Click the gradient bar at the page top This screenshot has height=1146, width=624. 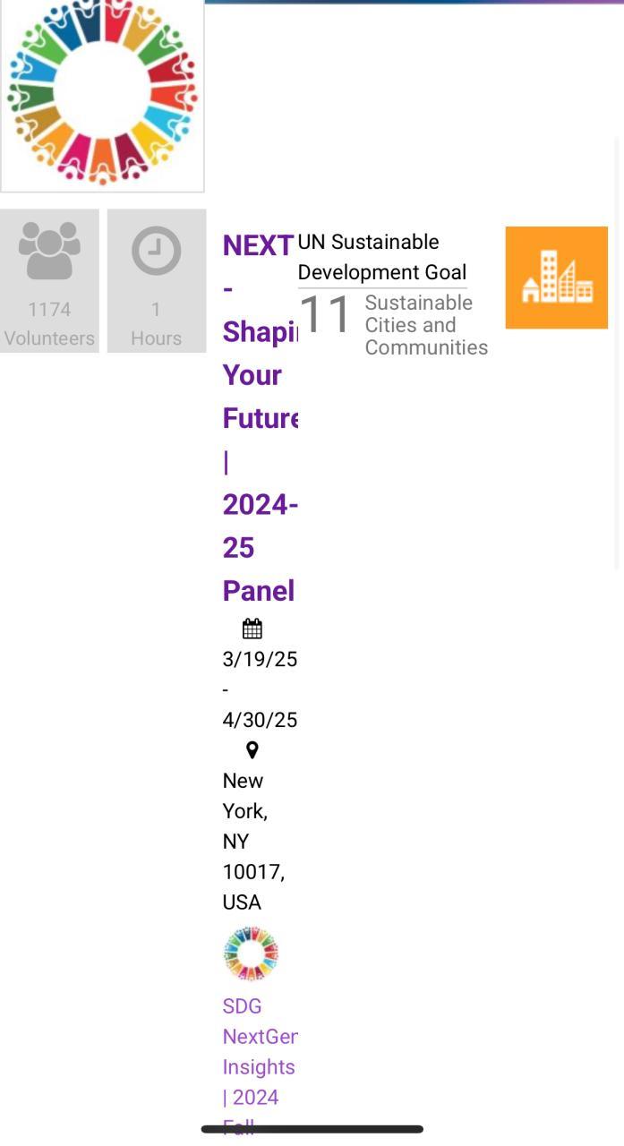pyautogui.click(x=414, y=3)
